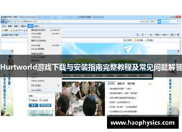
Task: Open the first news headline in list
Action: [x=120, y=89]
